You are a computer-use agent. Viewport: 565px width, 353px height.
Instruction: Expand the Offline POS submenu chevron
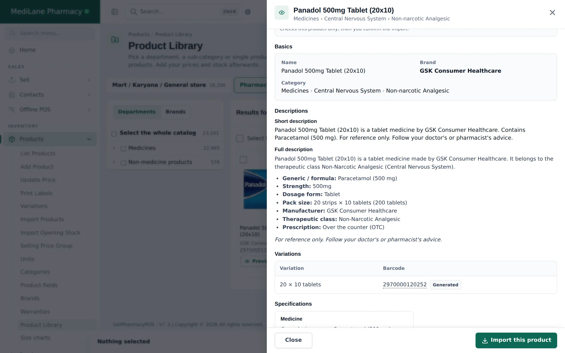pos(89,110)
